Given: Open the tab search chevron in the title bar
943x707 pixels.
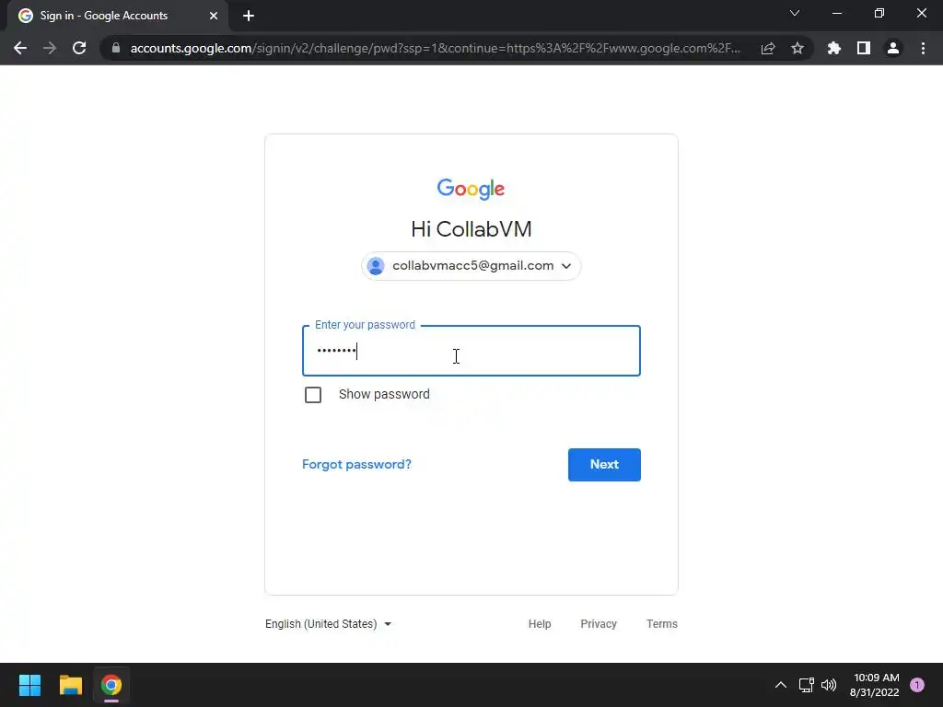Looking at the screenshot, I should point(795,13).
